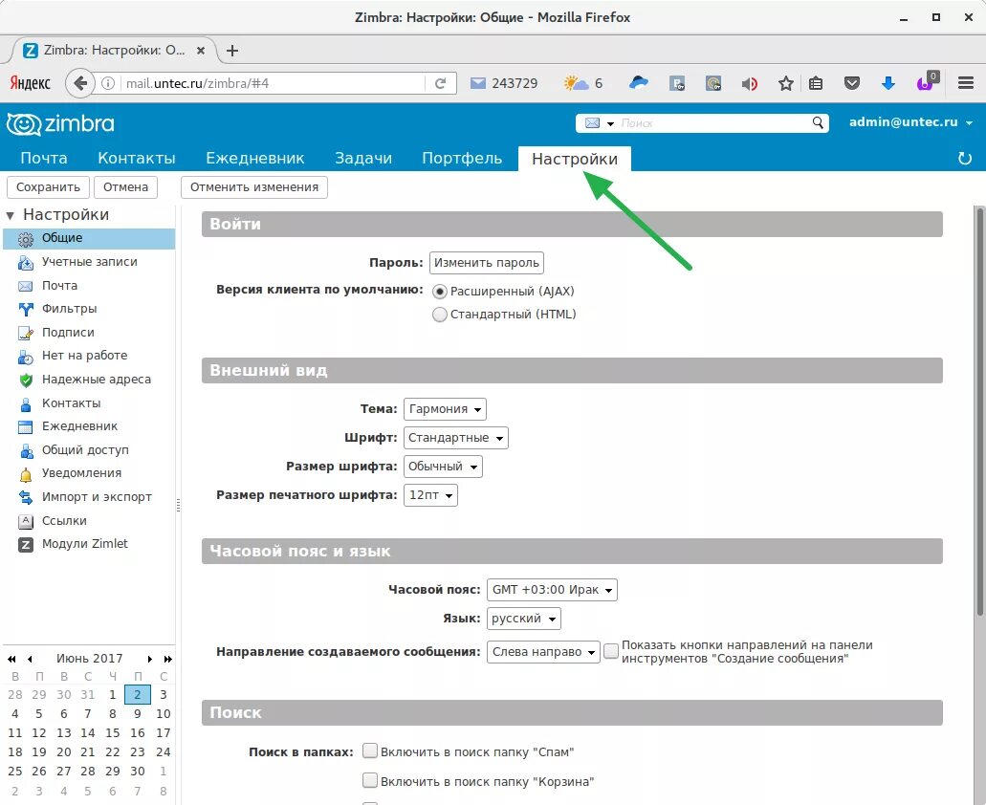The height and width of the screenshot is (805, 986).
Task: Click the Нет на работе icon
Action: point(25,357)
